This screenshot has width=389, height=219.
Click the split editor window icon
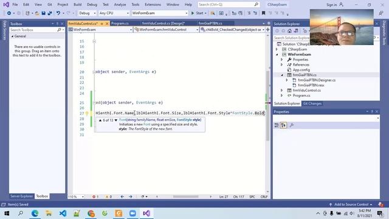pyautogui.click(x=267, y=30)
